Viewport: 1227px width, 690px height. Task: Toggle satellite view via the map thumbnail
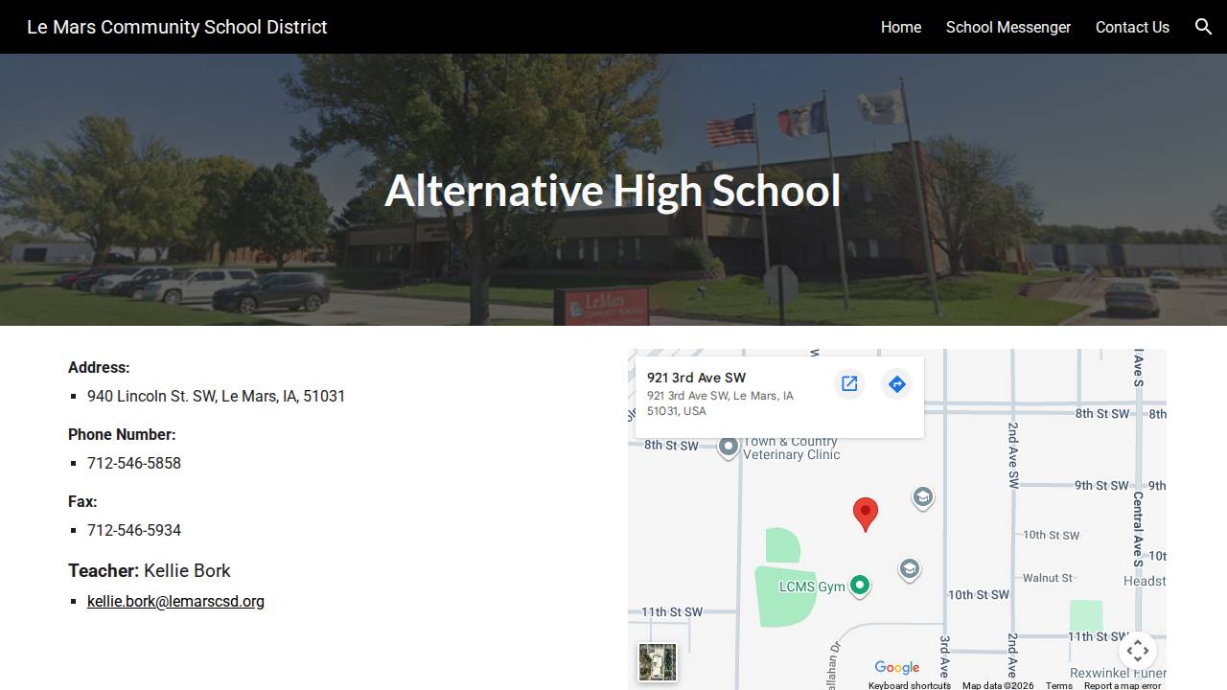[x=657, y=661]
